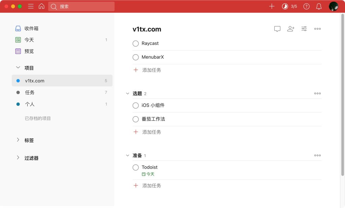Collapse the 准备 section
Screen dimensions: 345x208
point(127,156)
